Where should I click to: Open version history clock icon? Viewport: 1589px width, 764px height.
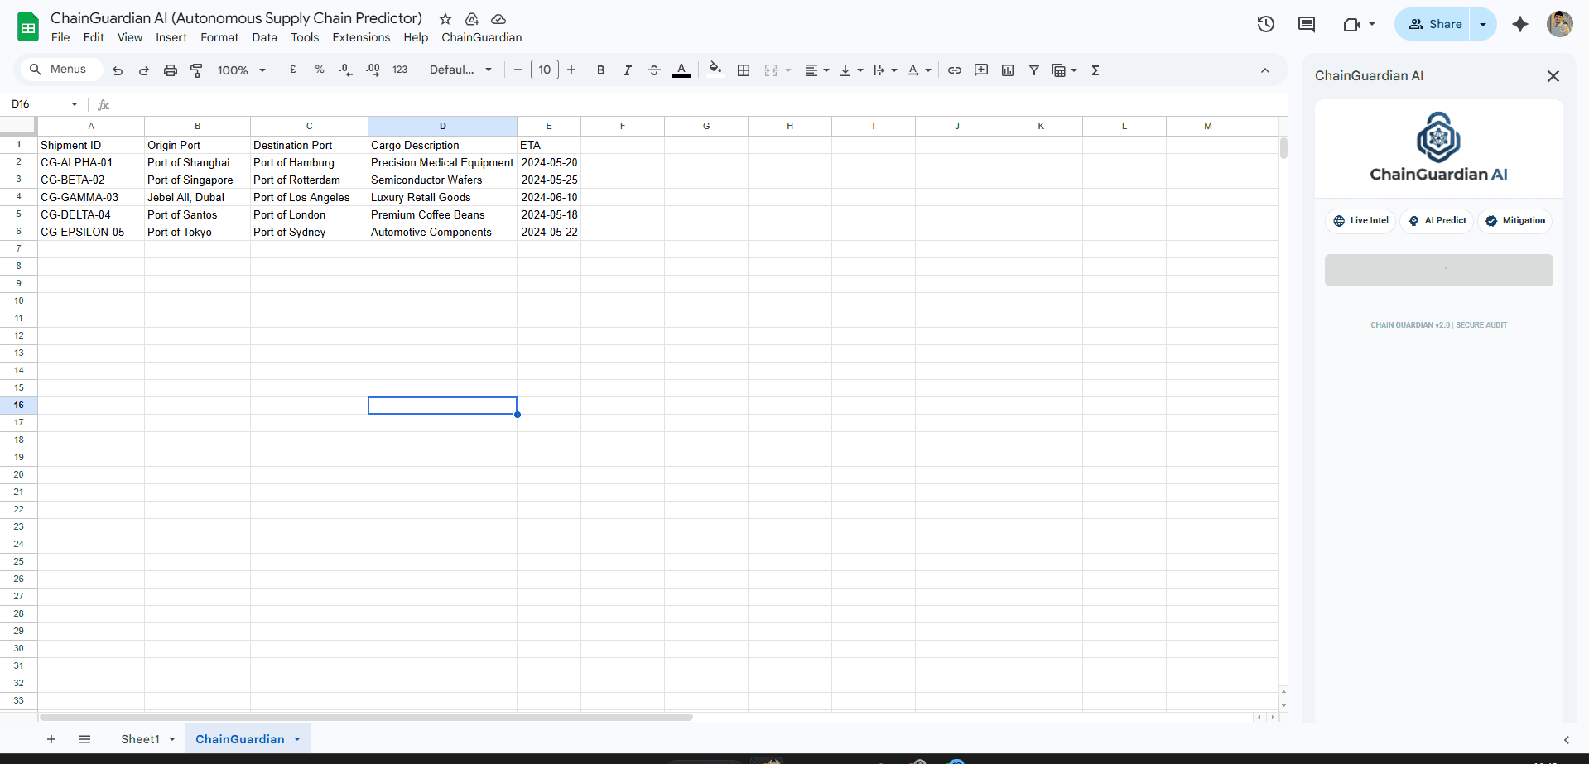(x=1265, y=24)
